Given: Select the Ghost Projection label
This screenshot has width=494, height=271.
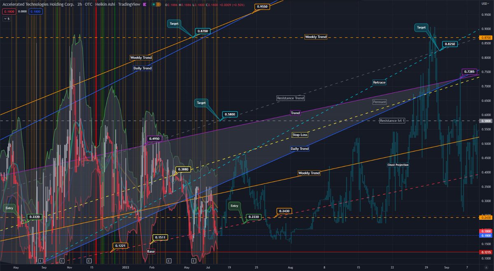Looking at the screenshot, I should pos(398,165).
